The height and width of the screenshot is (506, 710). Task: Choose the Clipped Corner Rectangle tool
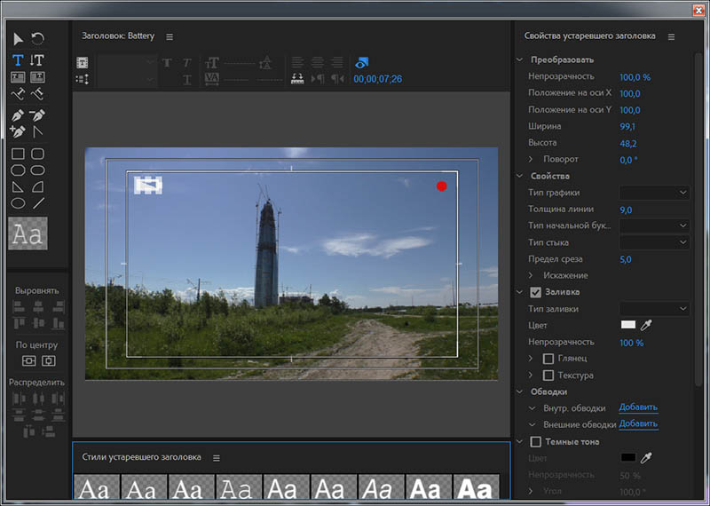click(x=18, y=170)
